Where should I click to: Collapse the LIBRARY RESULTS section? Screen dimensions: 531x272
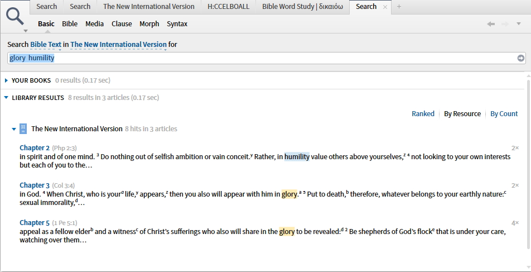[x=6, y=98]
